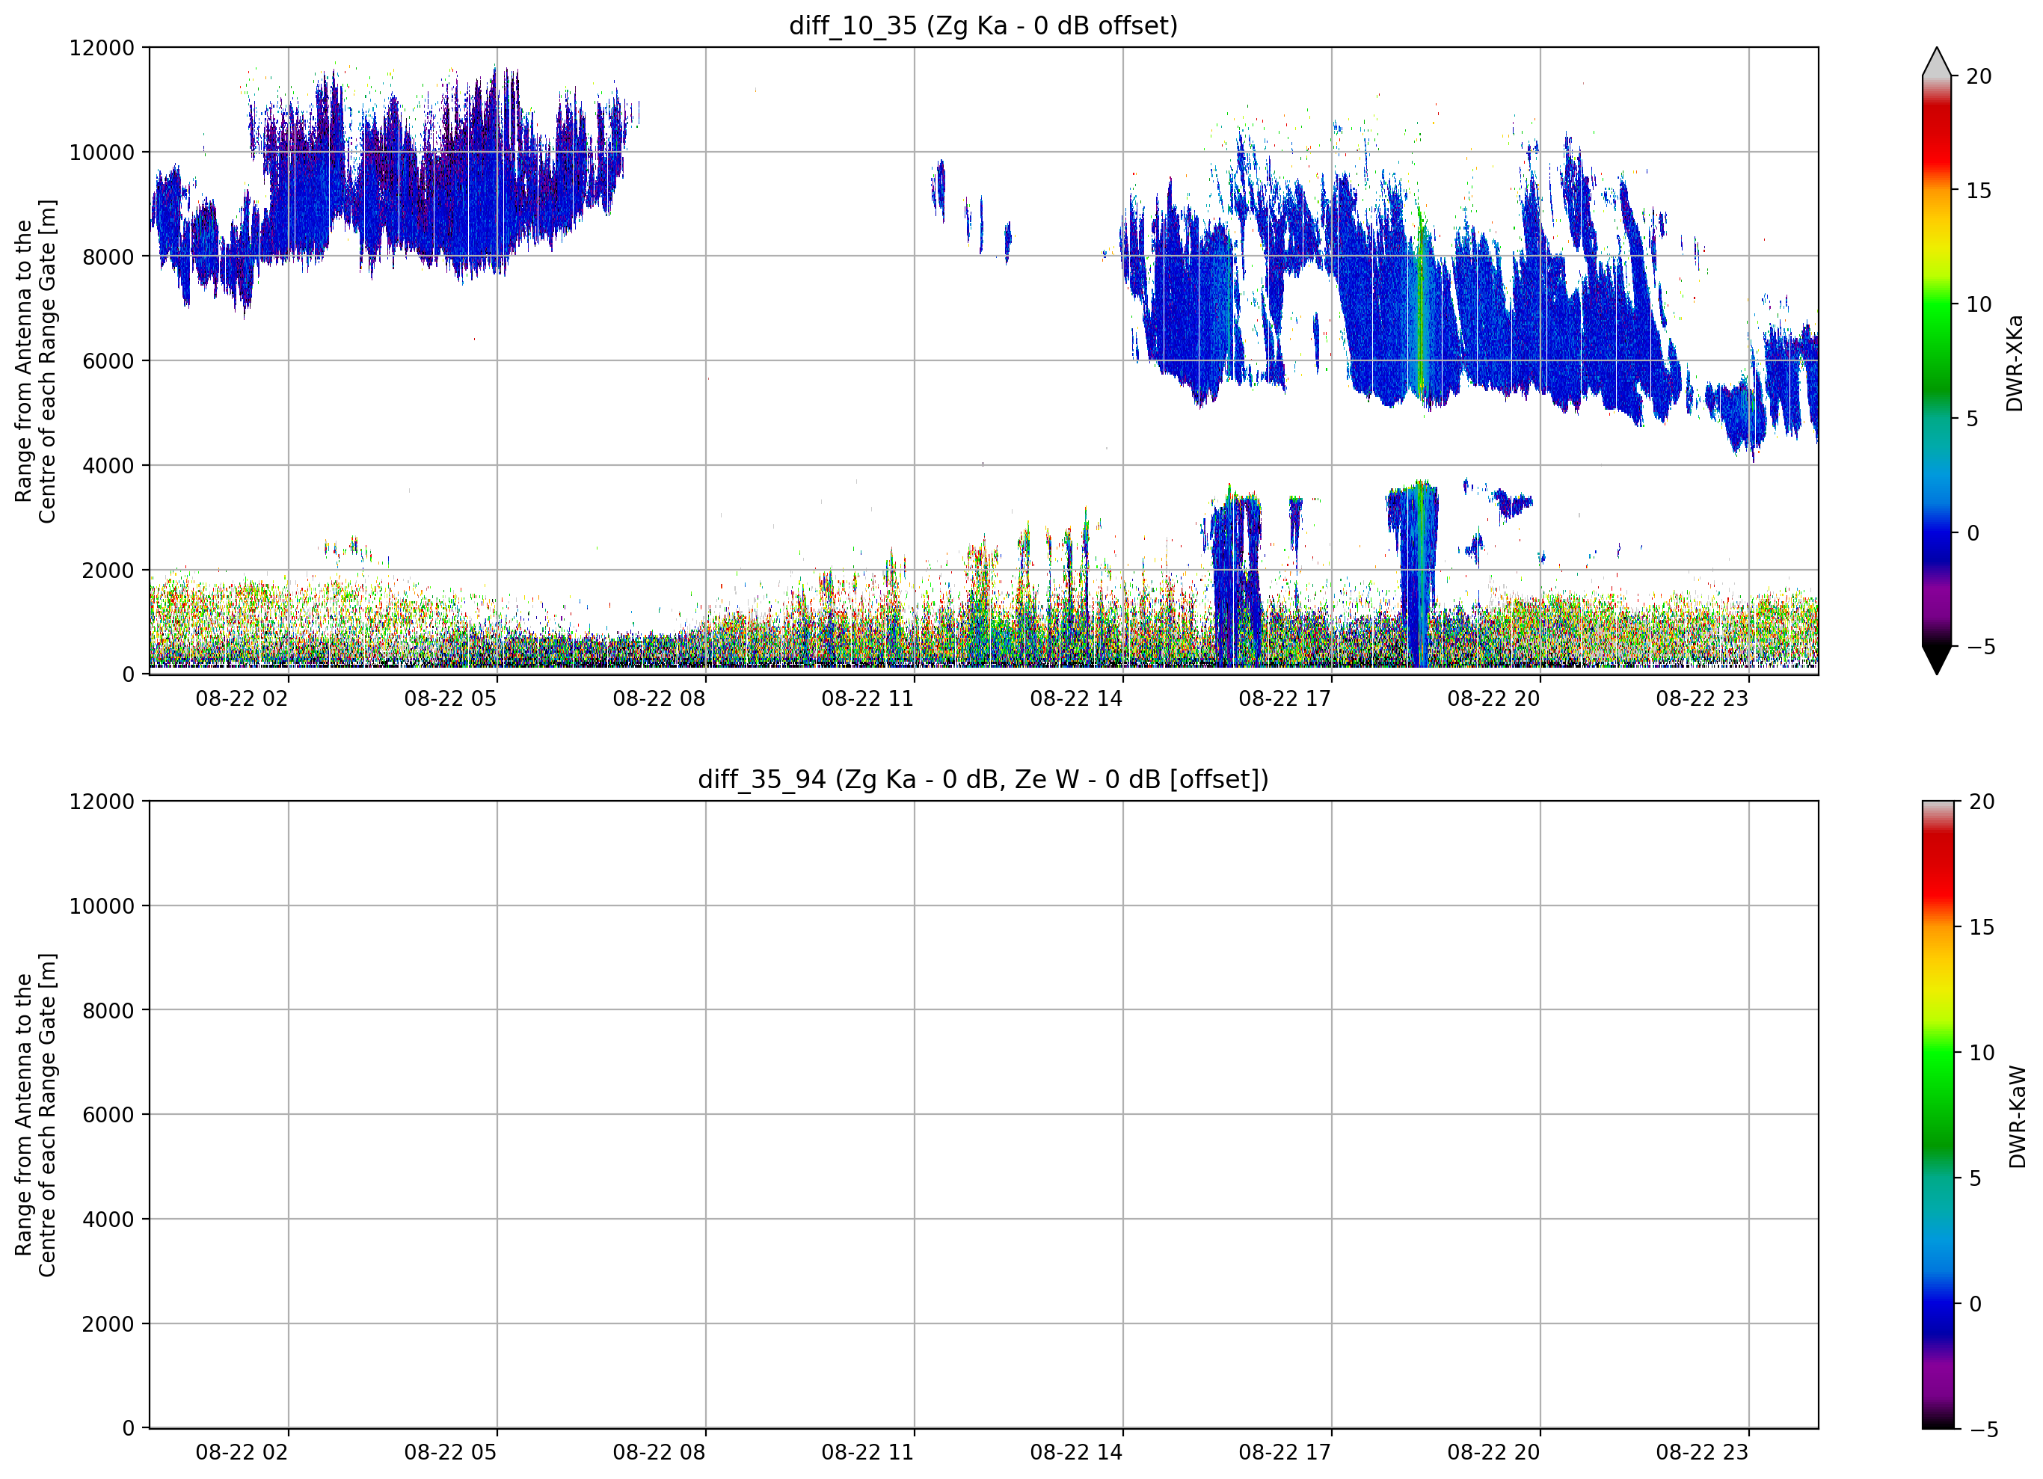The height and width of the screenshot is (1479, 2043).
Task: Click the 12000 y-tick on the top plot
Action: click(x=102, y=48)
